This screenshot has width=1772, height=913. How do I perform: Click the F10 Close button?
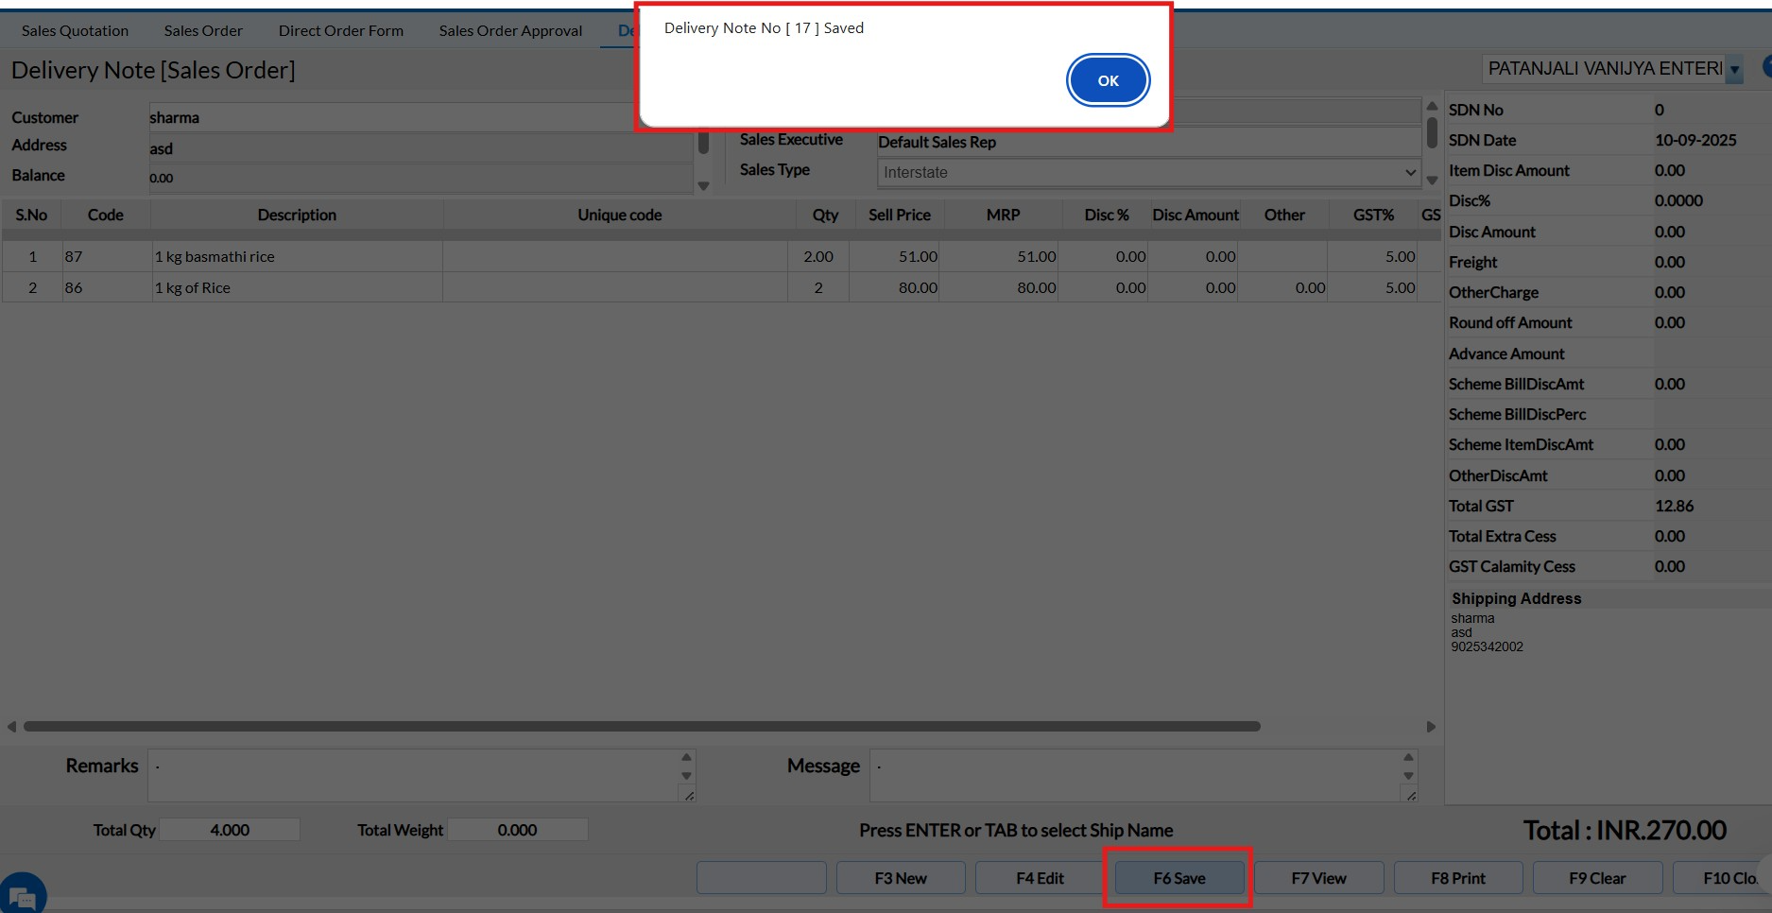coord(1721,878)
